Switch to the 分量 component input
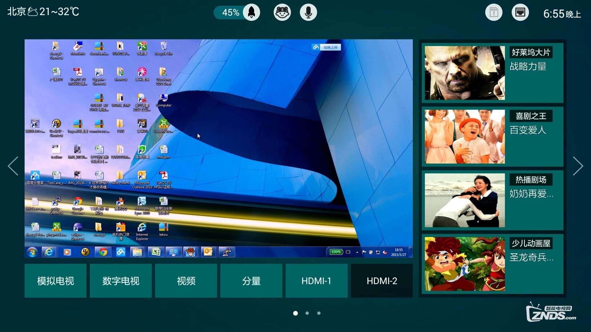This screenshot has width=591, height=332. click(251, 281)
